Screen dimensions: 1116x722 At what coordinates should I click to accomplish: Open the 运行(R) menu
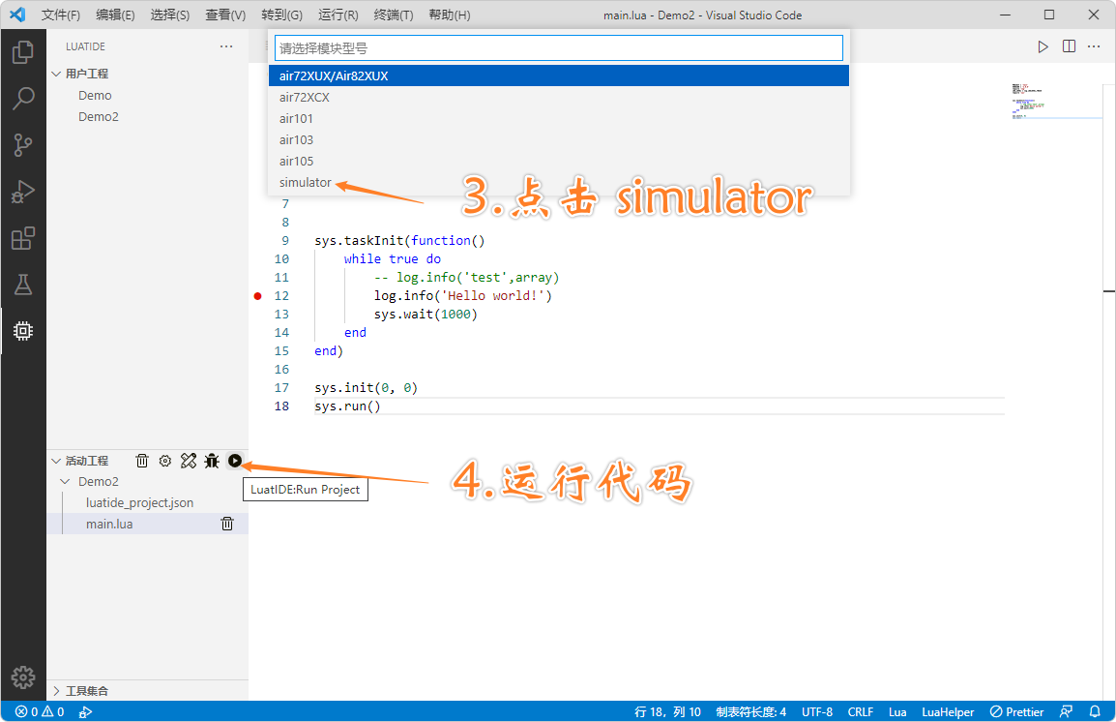pos(338,15)
